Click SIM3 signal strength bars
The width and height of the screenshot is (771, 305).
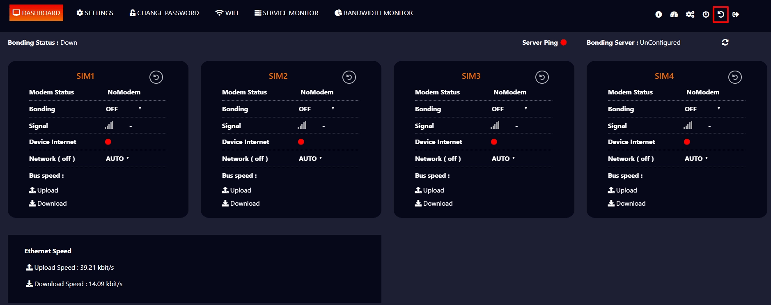tap(495, 125)
